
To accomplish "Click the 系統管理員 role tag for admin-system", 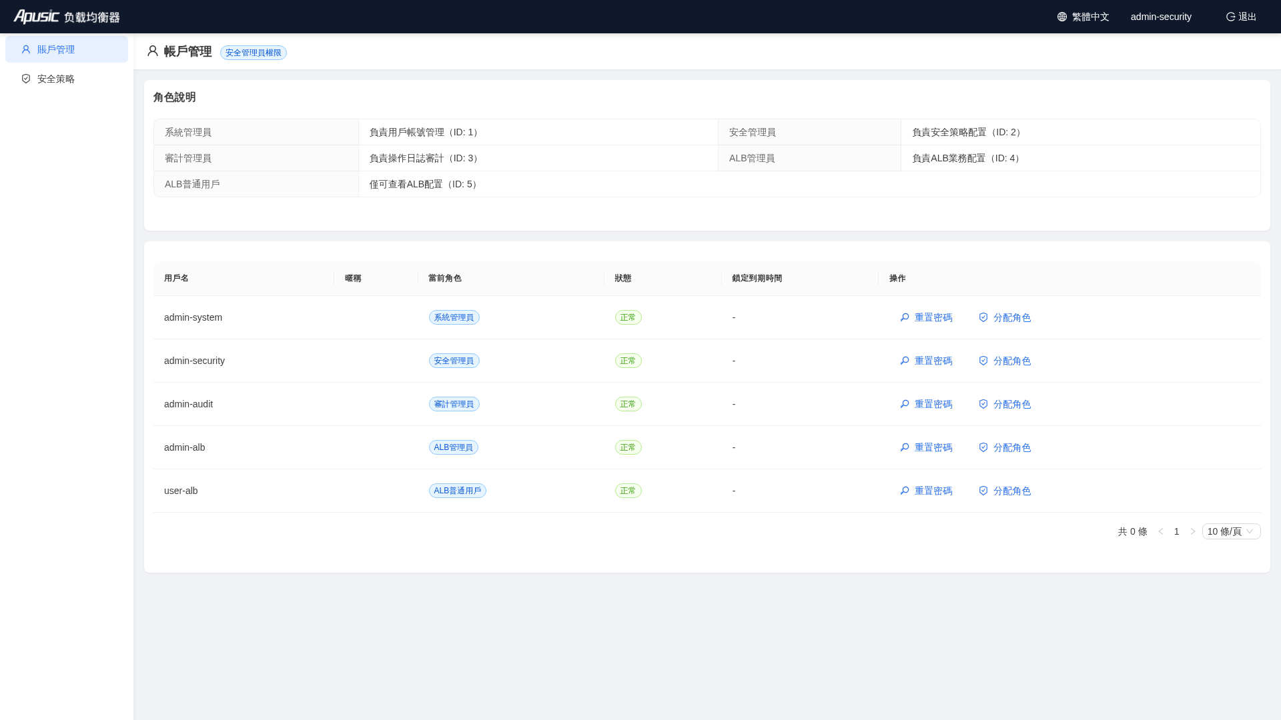I will click(x=454, y=317).
